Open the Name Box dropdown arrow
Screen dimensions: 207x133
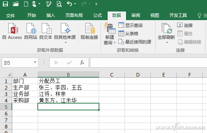click(35, 62)
